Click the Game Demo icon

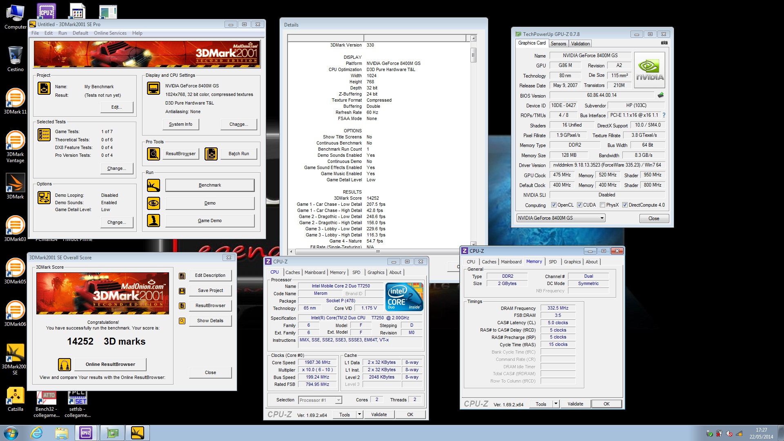(154, 220)
